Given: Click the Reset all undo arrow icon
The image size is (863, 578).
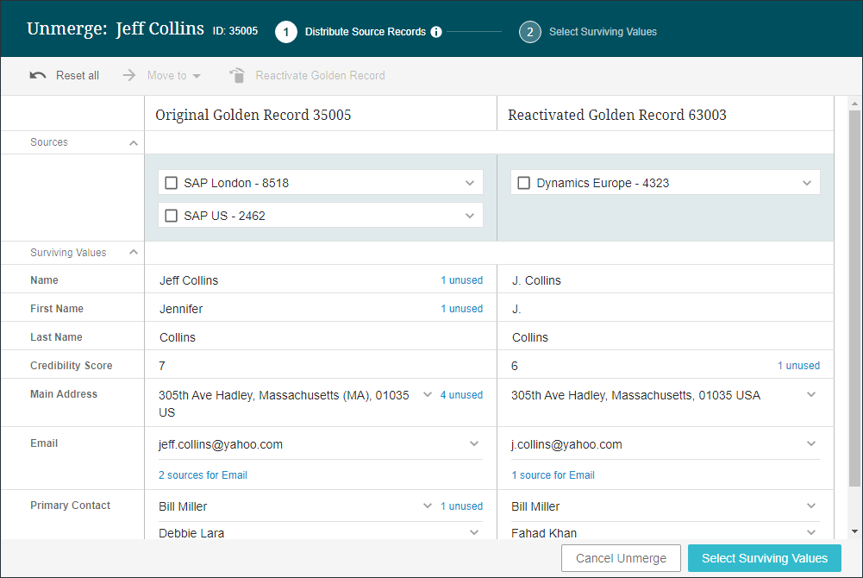Looking at the screenshot, I should (38, 76).
